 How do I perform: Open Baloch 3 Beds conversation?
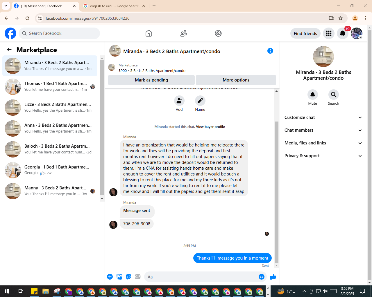[50, 149]
